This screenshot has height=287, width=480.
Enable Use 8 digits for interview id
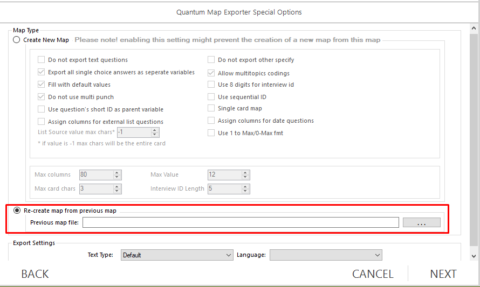(x=211, y=84)
